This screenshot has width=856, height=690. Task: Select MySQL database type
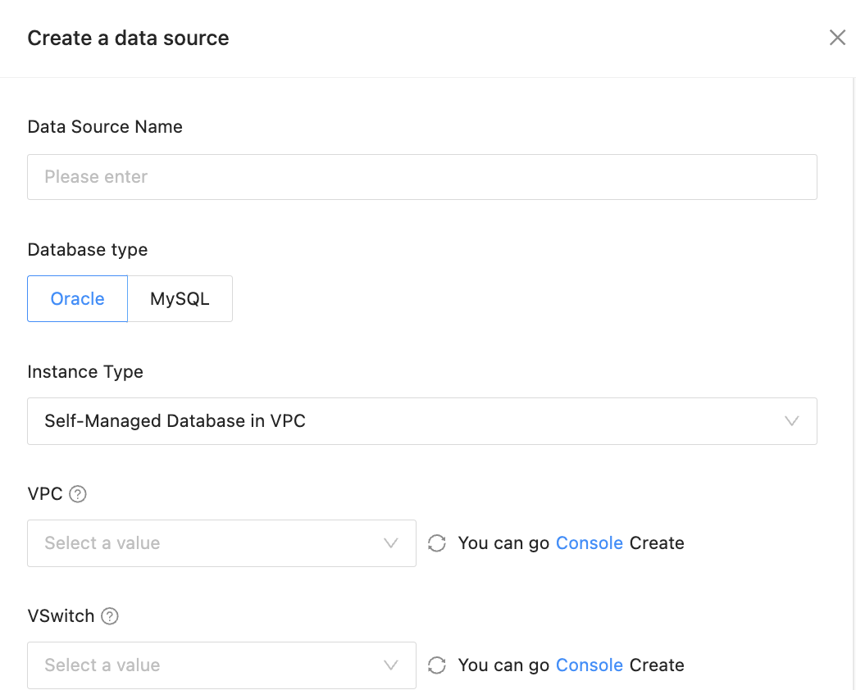[x=180, y=299]
